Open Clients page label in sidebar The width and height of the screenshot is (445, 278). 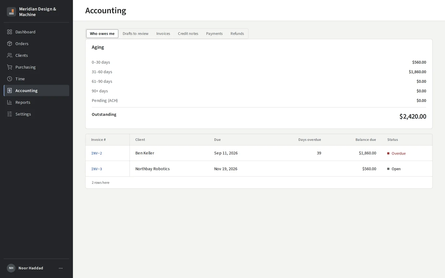click(22, 55)
